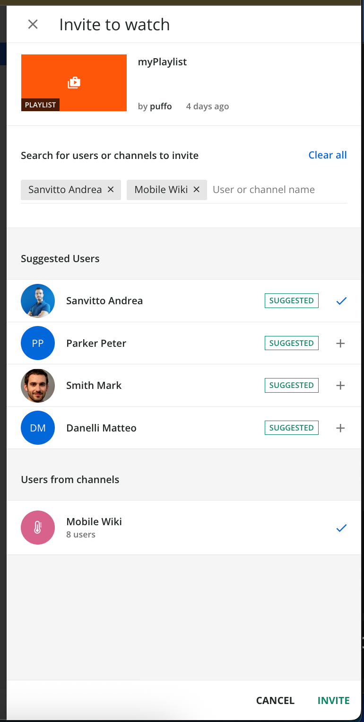364x722 pixels.
Task: Remove the Mobile Wiki chip
Action: pos(197,189)
